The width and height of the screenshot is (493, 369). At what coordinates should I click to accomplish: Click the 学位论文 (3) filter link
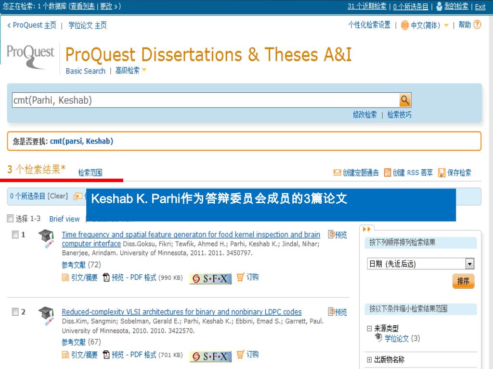[x=402, y=338]
